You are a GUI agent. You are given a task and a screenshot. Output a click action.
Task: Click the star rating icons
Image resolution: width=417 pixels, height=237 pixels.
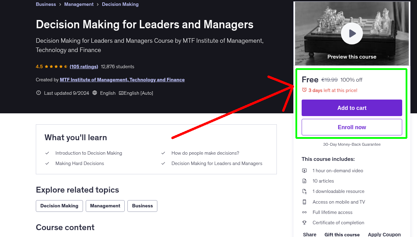[56, 66]
